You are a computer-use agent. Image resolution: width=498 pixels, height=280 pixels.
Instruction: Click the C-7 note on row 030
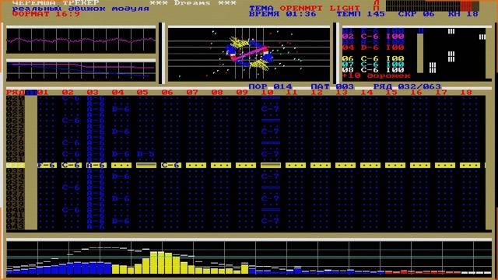270,154
